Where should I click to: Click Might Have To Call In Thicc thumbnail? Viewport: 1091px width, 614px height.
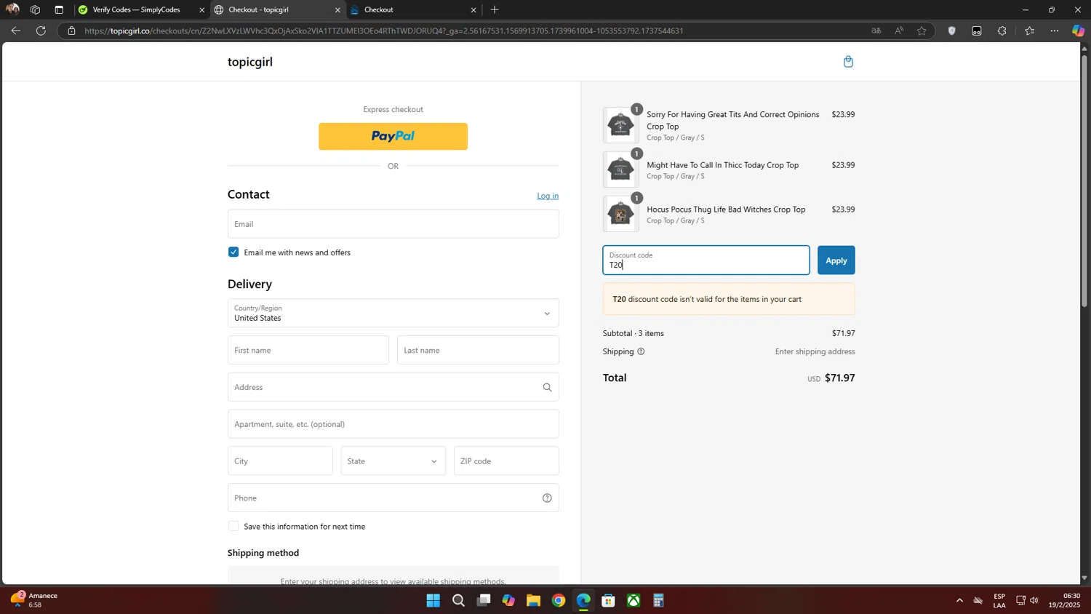pyautogui.click(x=620, y=170)
